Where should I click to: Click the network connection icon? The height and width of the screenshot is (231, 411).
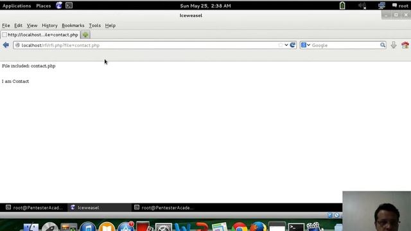[381, 6]
